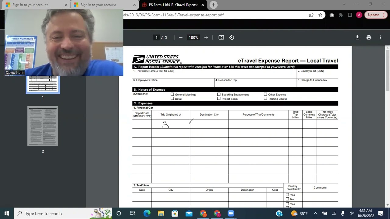Open the Chrome profile avatar

point(359,15)
